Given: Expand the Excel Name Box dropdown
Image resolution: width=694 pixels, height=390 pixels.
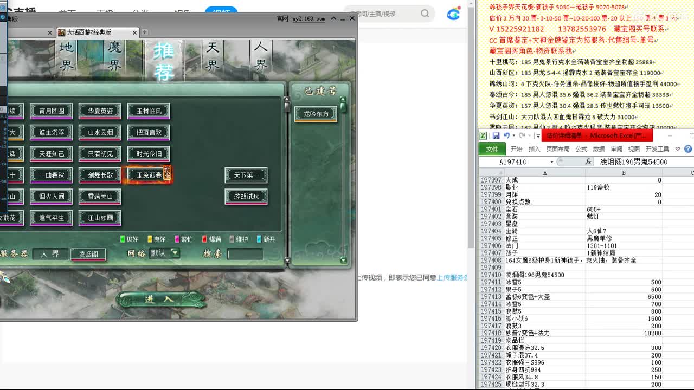Looking at the screenshot, I should pos(552,162).
